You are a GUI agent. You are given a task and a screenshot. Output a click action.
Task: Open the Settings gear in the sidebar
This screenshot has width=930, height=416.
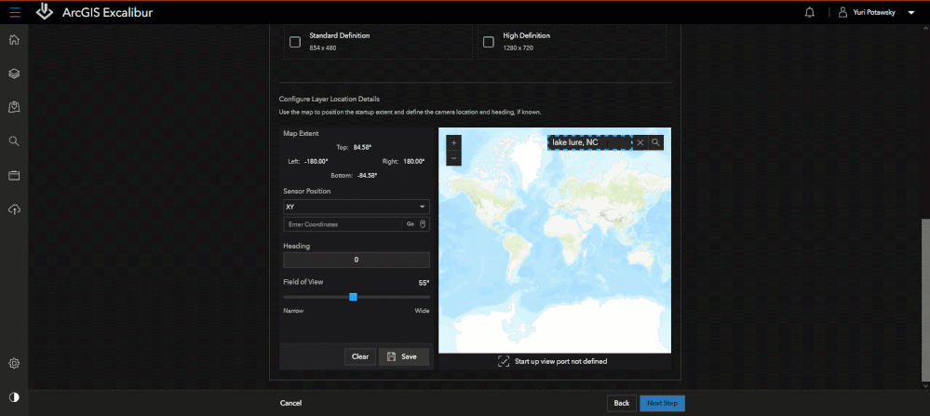(14, 363)
